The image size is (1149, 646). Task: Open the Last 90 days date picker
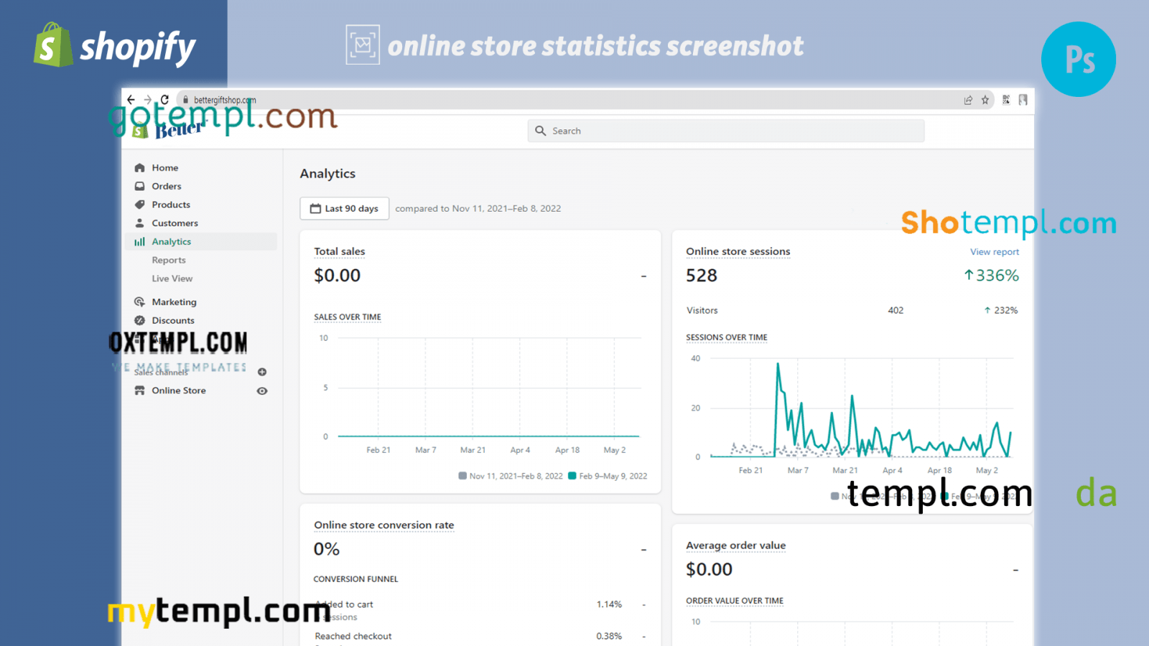tap(344, 209)
